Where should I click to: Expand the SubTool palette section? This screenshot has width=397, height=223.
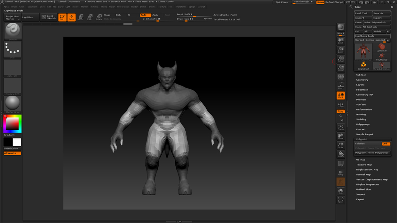361,75
